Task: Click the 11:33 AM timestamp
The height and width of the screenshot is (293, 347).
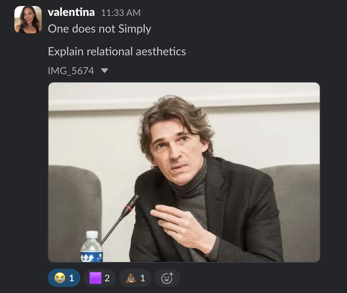Action: pyautogui.click(x=120, y=13)
